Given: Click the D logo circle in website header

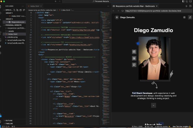Looking at the screenshot, I should point(117,17).
